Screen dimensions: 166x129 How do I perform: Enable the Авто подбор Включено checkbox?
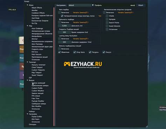coord(60,13)
